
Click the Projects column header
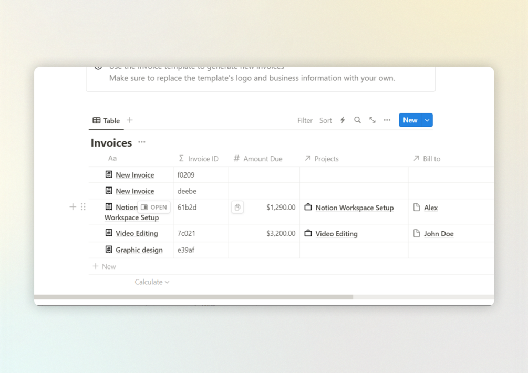[x=322, y=159]
